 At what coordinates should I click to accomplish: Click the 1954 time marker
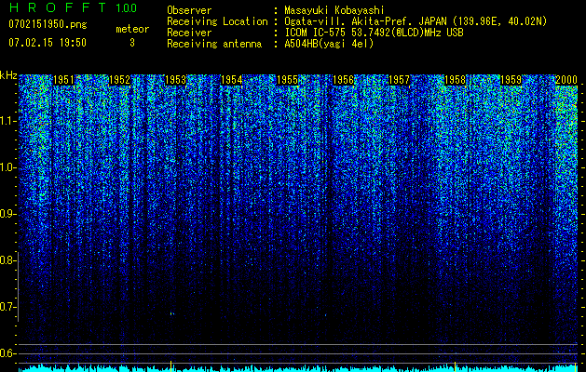tap(231, 80)
